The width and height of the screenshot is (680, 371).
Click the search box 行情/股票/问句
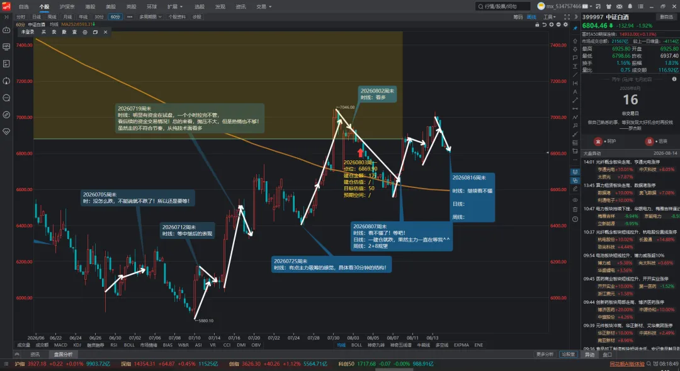click(503, 6)
